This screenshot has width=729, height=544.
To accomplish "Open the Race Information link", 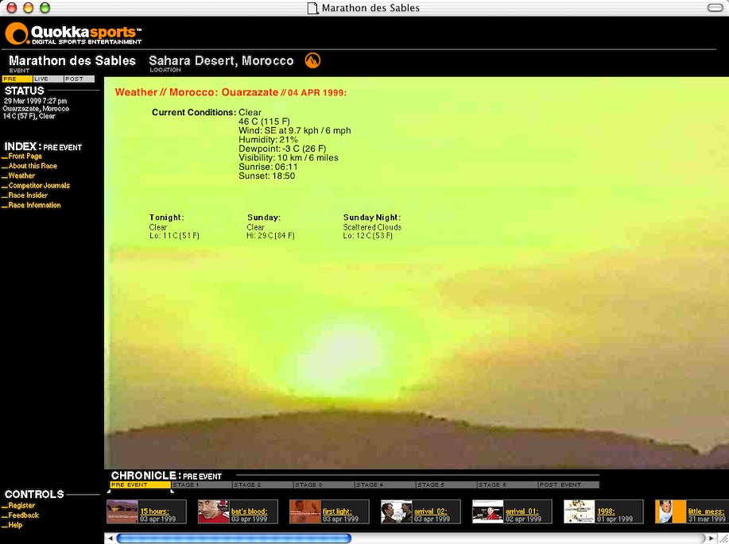I will coord(34,205).
